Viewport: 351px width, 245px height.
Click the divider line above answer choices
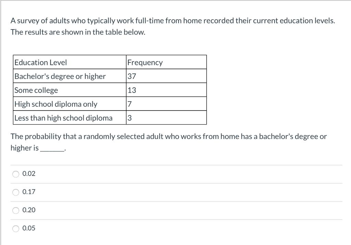(x=175, y=165)
